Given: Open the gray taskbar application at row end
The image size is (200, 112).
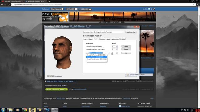Looking at the screenshot, I should [55, 110].
